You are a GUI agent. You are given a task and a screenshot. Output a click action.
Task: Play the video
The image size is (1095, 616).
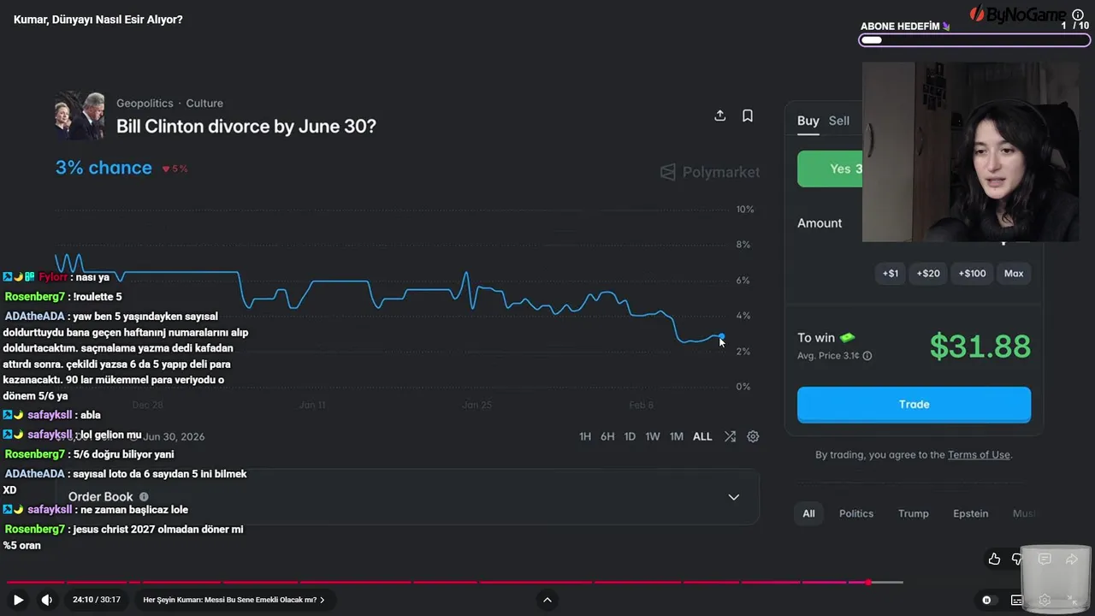pyautogui.click(x=18, y=600)
